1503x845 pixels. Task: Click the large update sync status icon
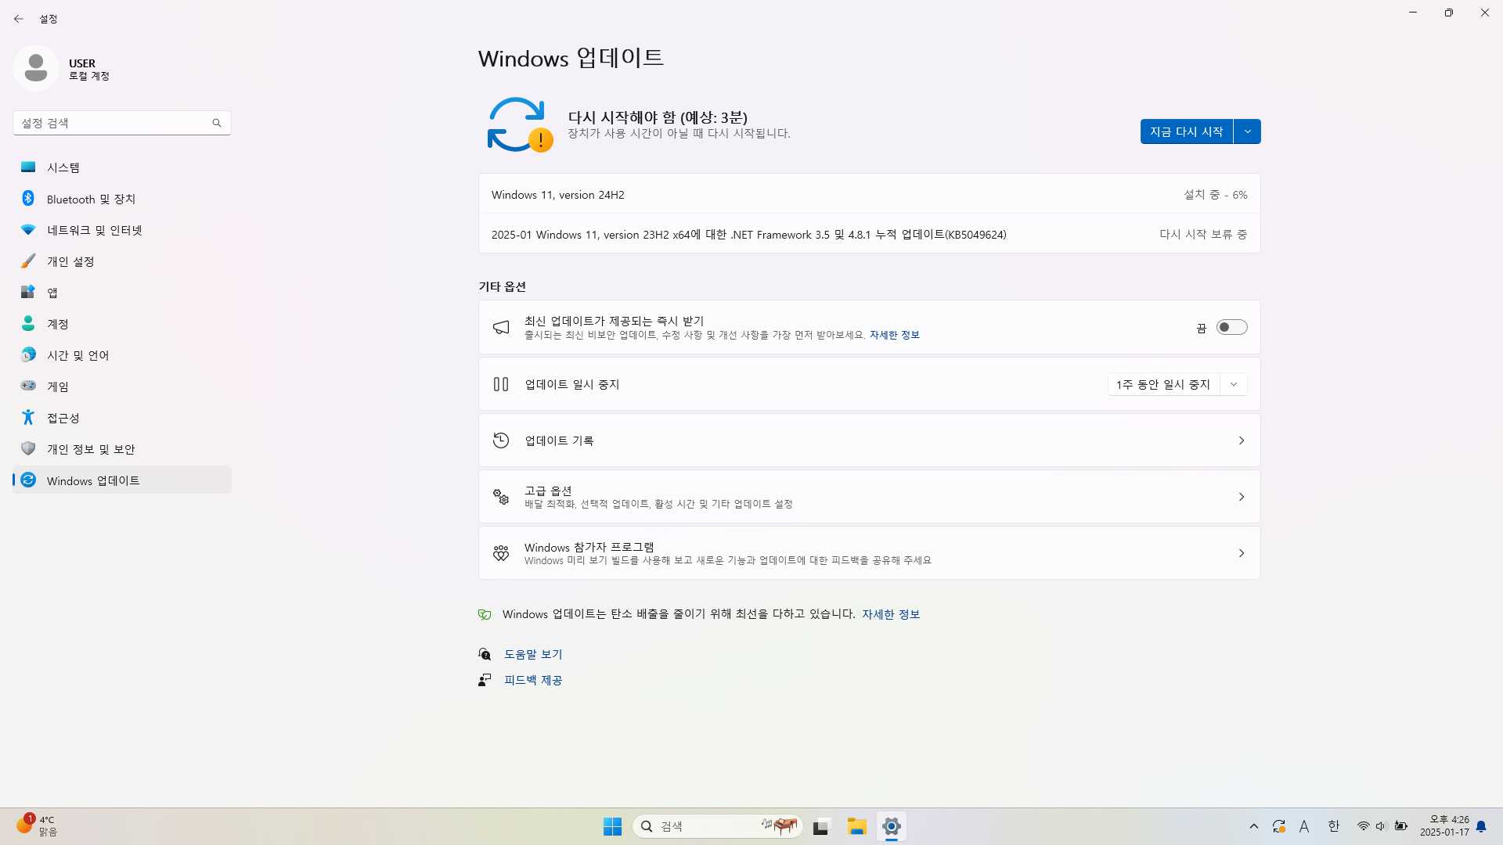point(520,124)
